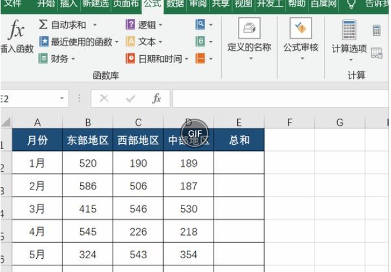This screenshot has width=391, height=272.
Task: Click the 月份 header cell
Action: tap(37, 140)
